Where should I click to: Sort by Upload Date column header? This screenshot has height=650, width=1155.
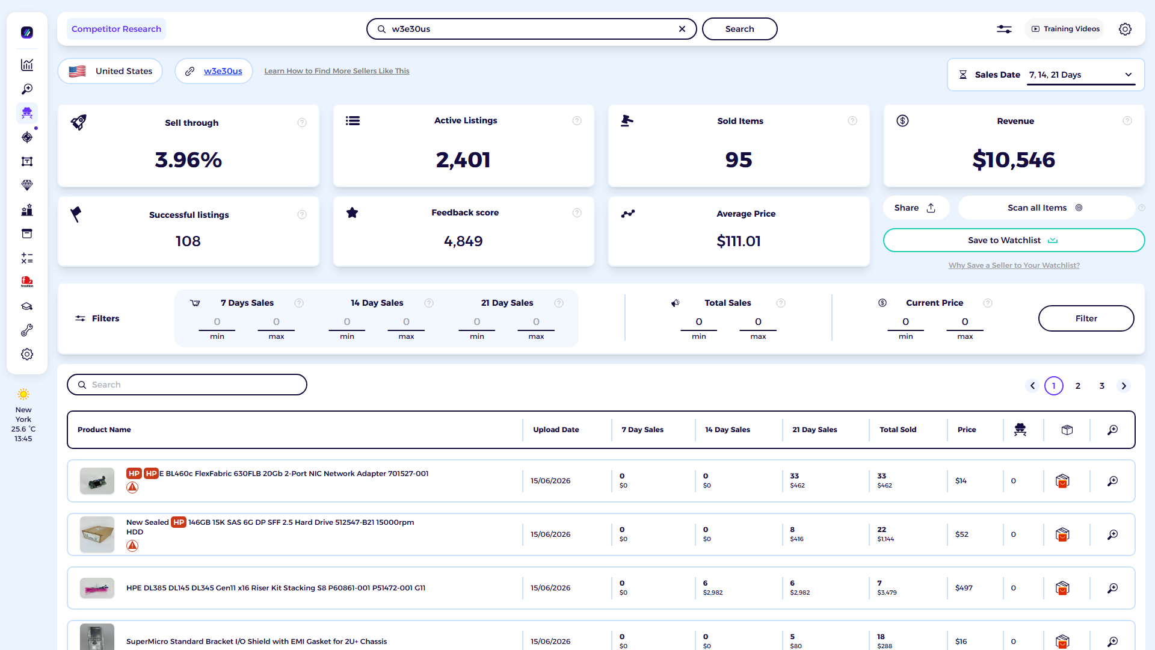point(556,430)
